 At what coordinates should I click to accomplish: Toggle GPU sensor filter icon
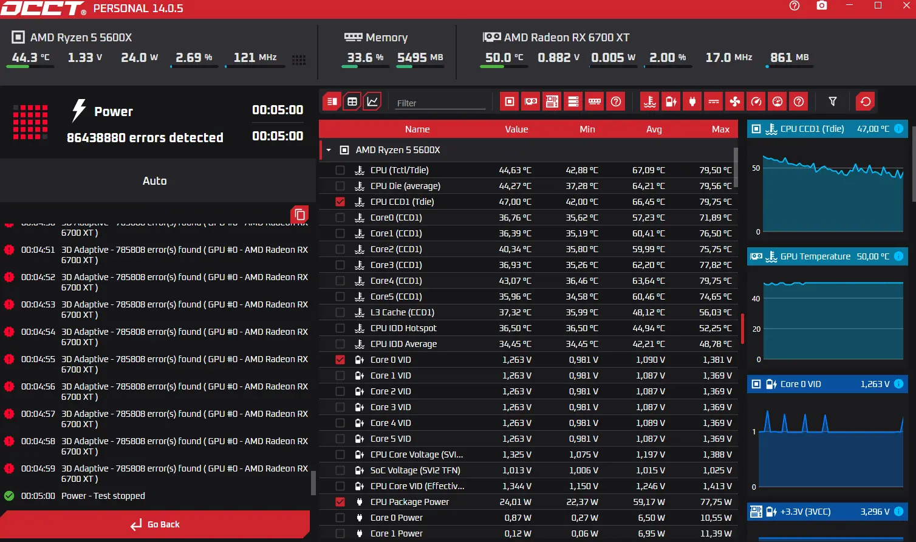[531, 101]
